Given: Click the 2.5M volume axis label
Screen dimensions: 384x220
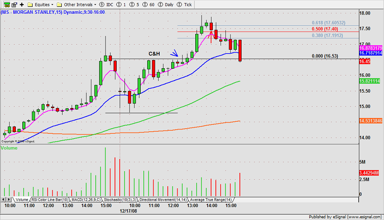Looking at the screenshot, I should 364,179.
